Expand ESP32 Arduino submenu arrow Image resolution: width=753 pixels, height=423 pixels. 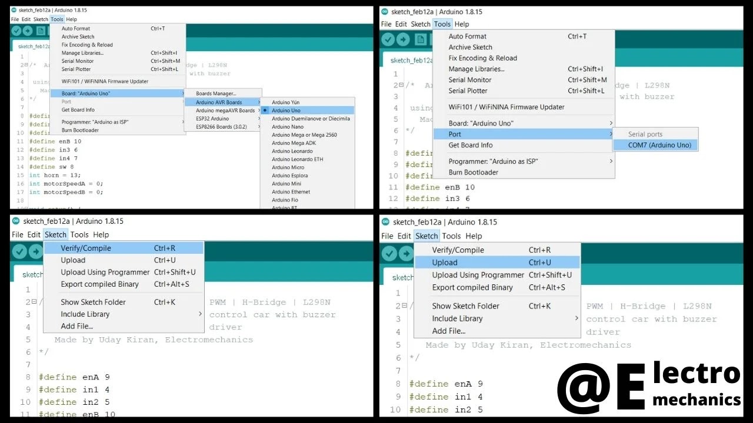click(258, 118)
